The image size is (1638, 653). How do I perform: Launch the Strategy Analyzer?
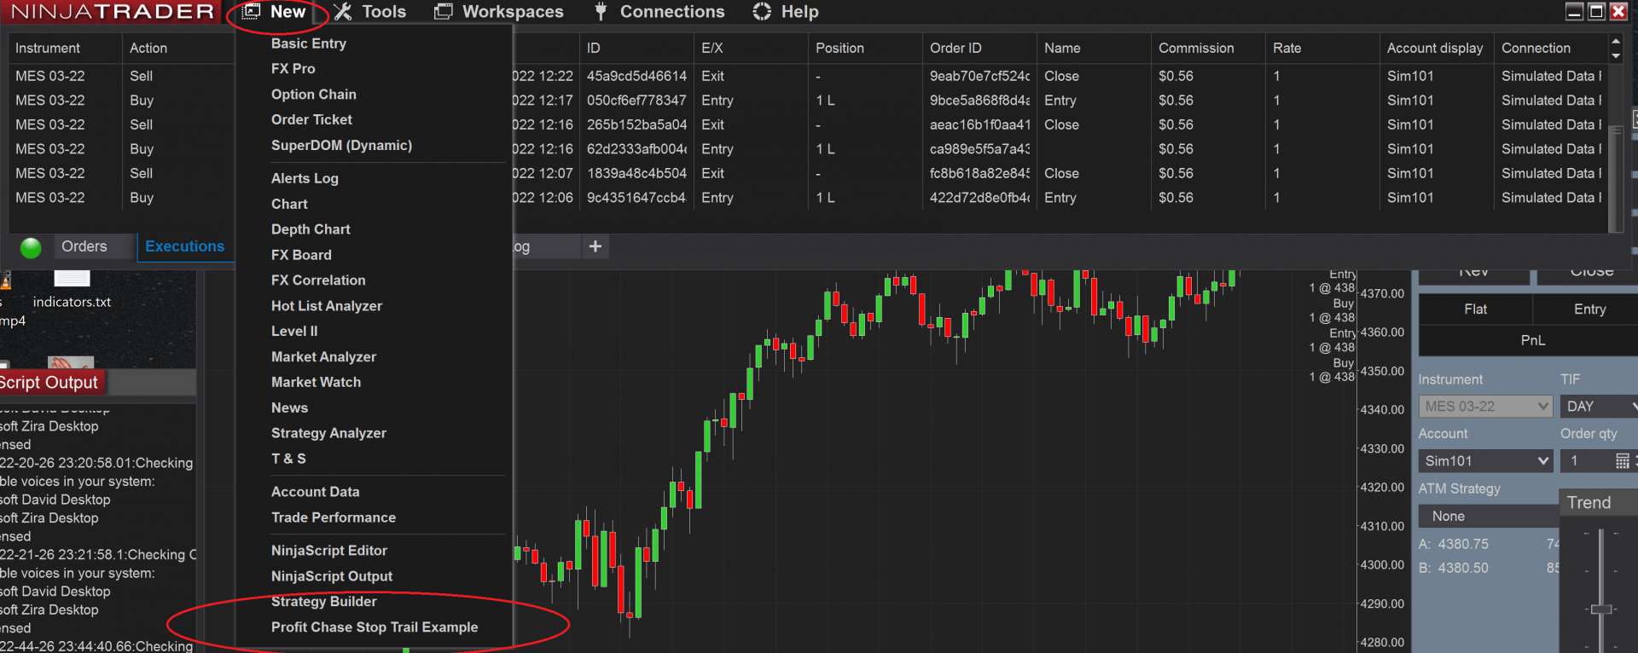tap(328, 433)
